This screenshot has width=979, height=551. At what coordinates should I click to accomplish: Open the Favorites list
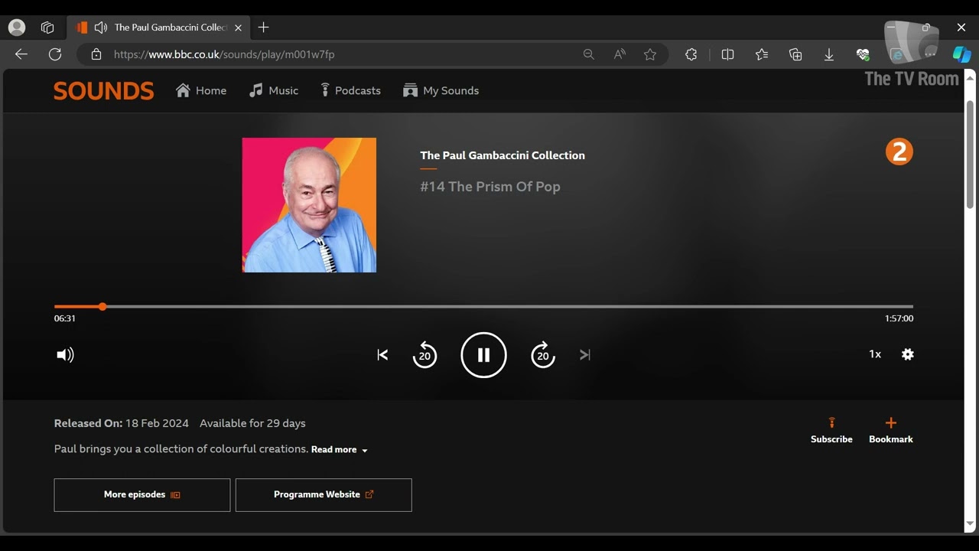762,54
